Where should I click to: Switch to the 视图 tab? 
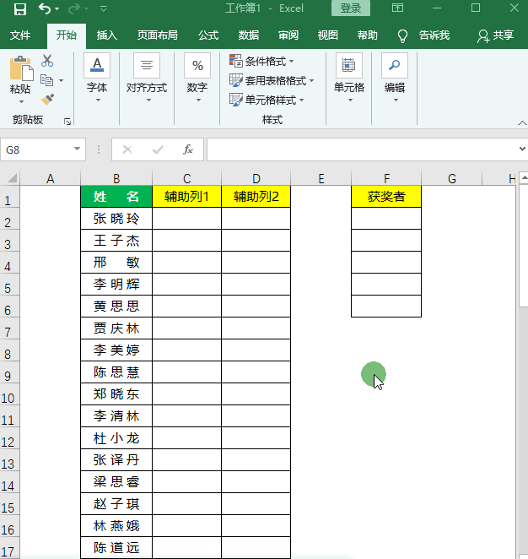pos(328,35)
